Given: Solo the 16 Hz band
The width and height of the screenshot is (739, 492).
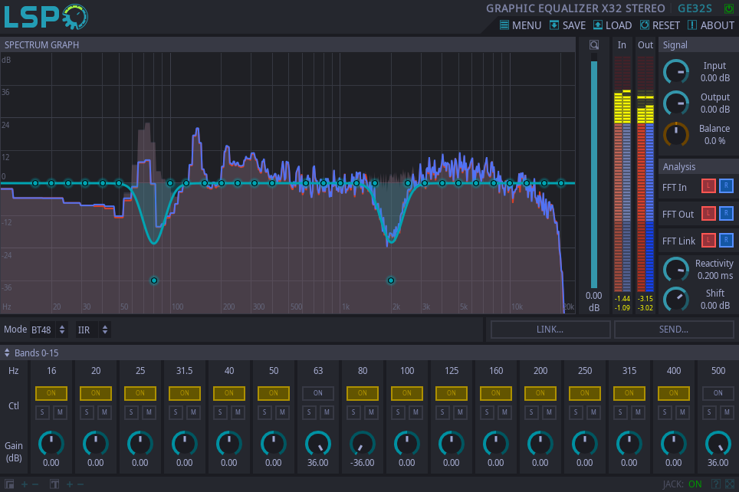Looking at the screenshot, I should 42,412.
